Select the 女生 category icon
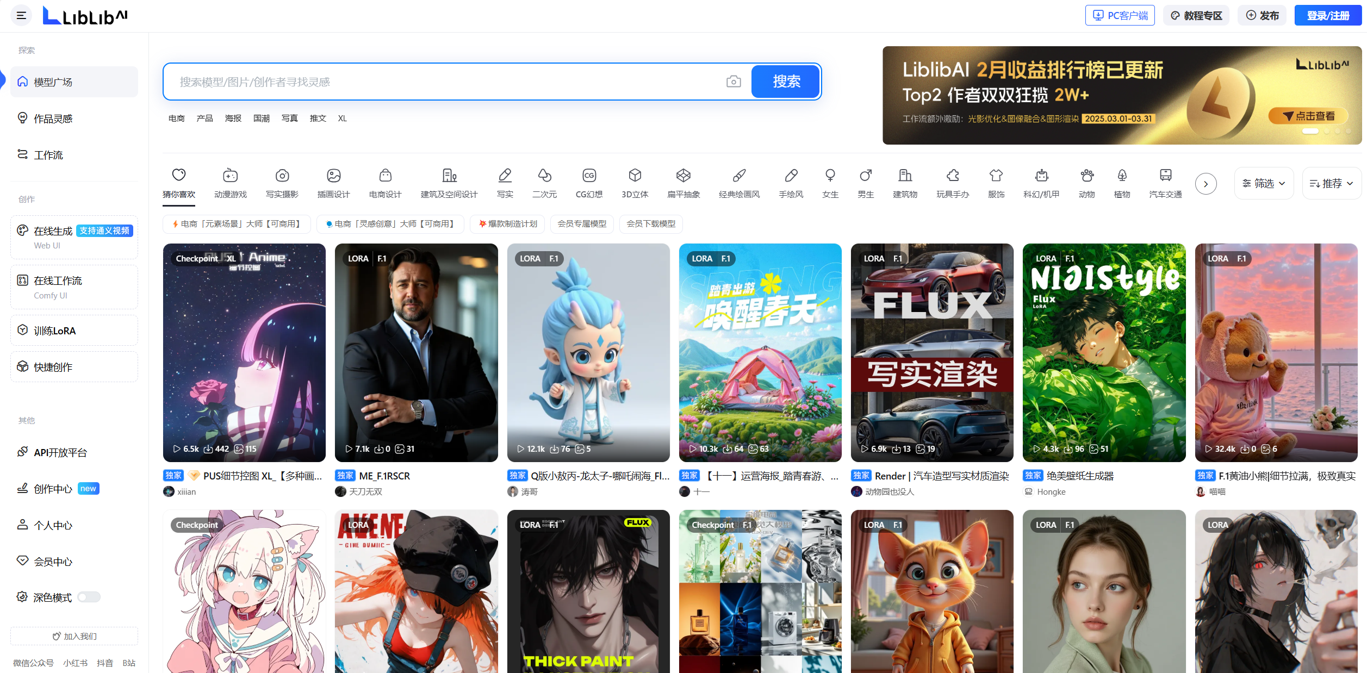This screenshot has width=1367, height=673. point(830,183)
